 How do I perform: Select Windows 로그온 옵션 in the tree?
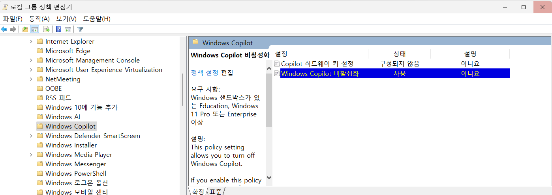[x=77, y=183]
